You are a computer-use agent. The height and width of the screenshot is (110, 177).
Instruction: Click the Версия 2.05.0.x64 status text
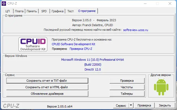pyautogui.click(x=60, y=106)
